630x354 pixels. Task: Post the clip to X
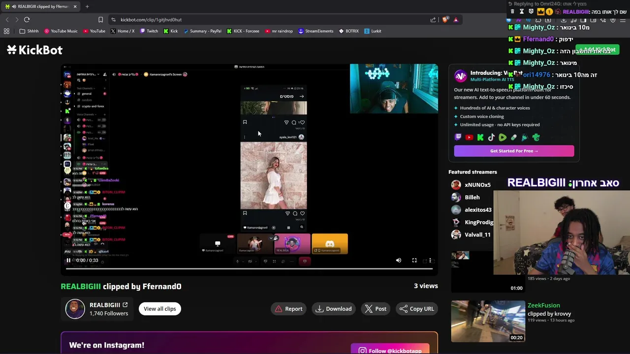tap(376, 309)
